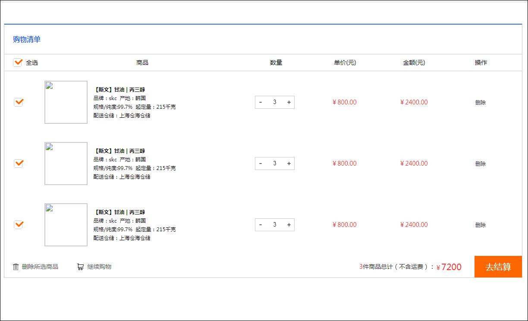This screenshot has height=321, width=528.
Task: Click the 金额(元) column header
Action: (x=414, y=63)
